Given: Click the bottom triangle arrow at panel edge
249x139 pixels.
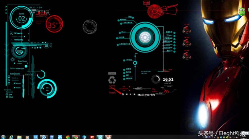Looking at the screenshot, I should 6,13.
